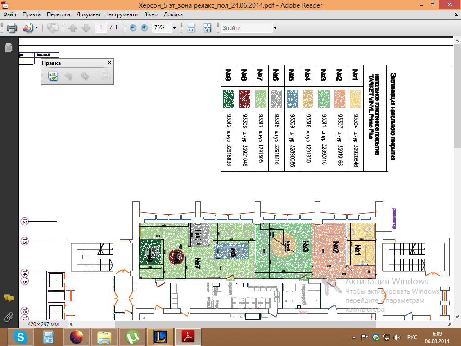461x346 pixels.
Task: Close the floating Правка toolbar
Action: [109, 63]
